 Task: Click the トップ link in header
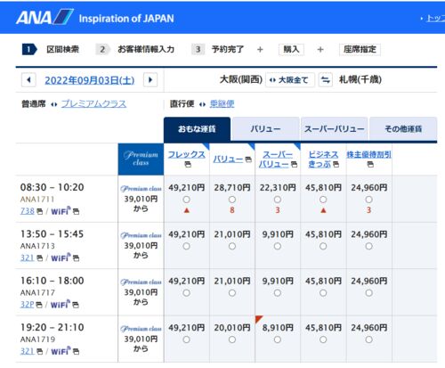[x=435, y=19]
